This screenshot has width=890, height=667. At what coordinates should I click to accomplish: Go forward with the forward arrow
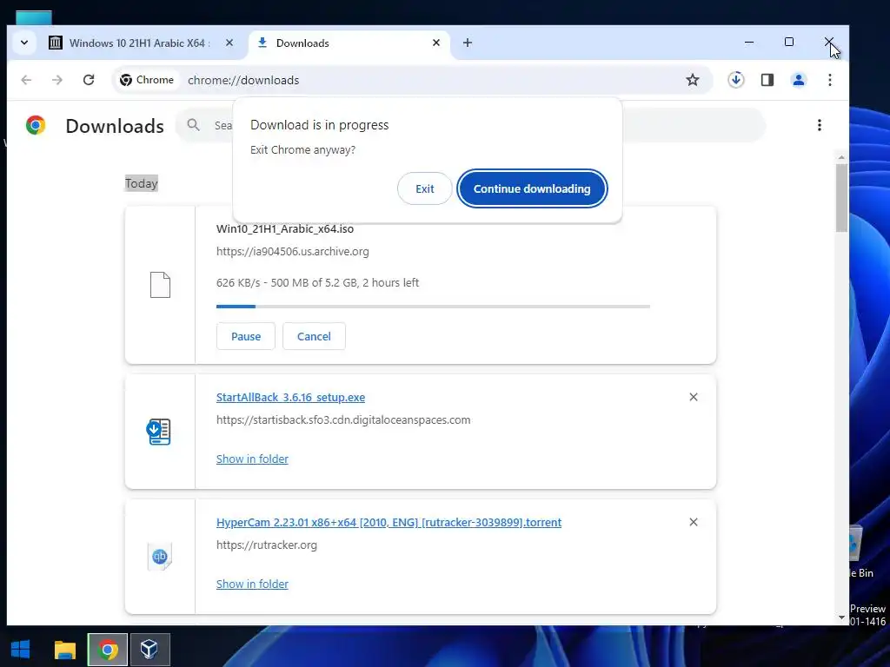point(57,80)
